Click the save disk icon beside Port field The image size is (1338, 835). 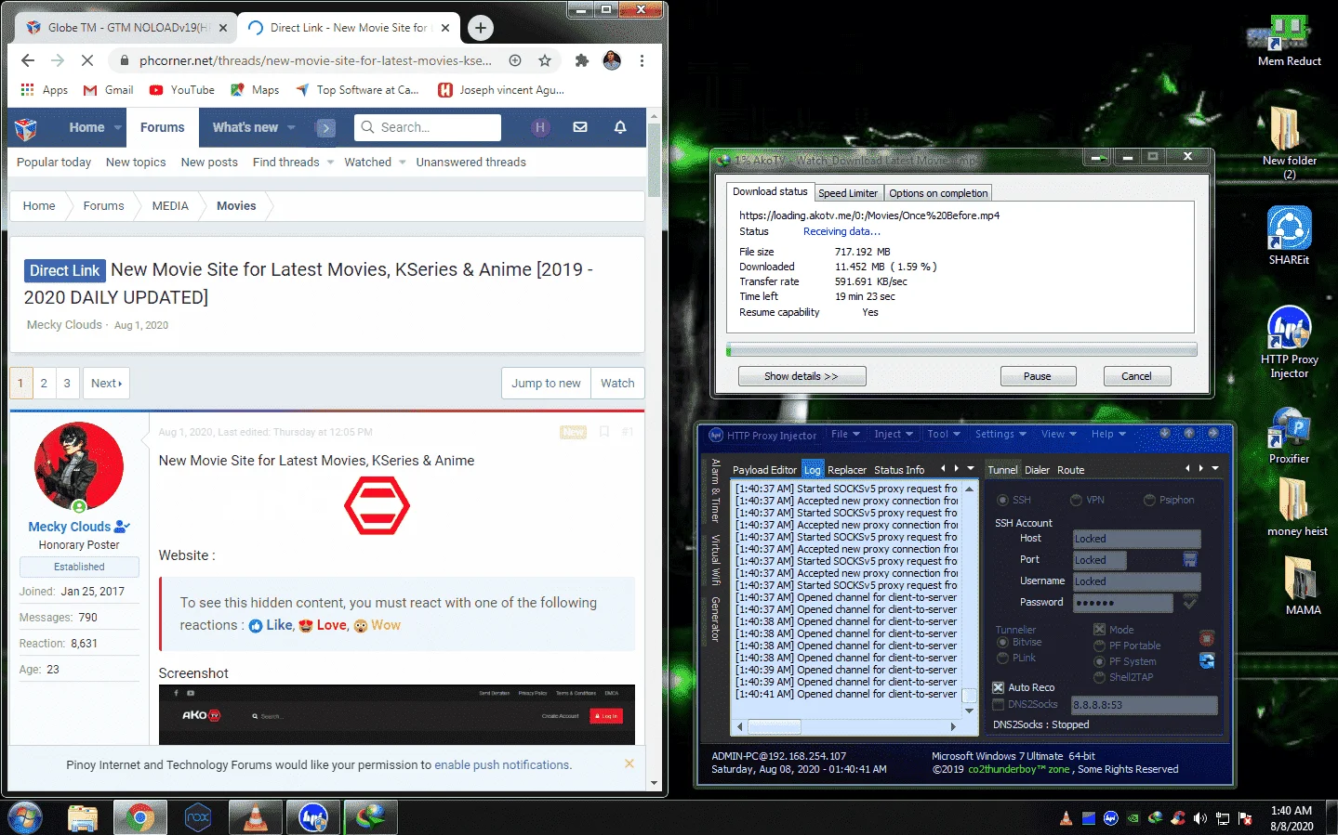(1189, 559)
